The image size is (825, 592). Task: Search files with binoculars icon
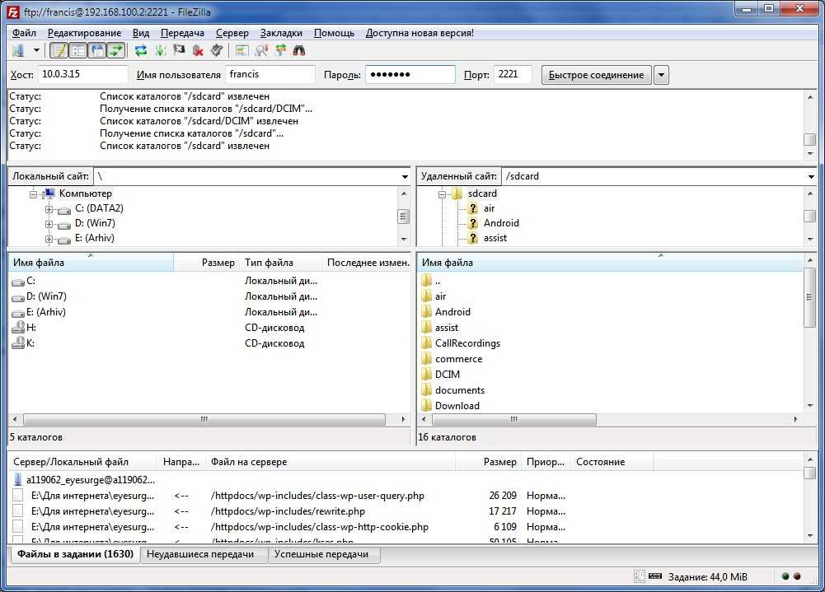(299, 50)
